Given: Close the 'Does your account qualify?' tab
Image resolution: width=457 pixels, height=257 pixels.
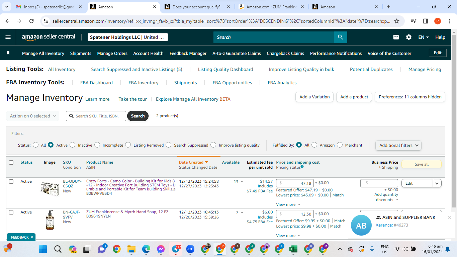Looking at the screenshot, I should click(228, 7).
